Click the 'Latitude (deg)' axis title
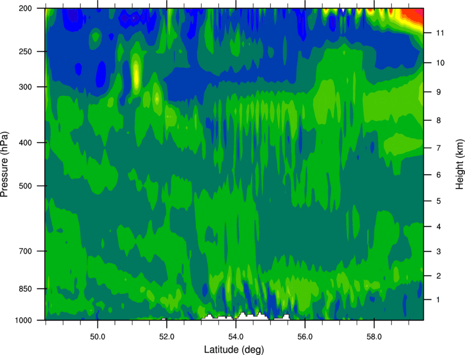The image size is (465, 355). [234, 350]
